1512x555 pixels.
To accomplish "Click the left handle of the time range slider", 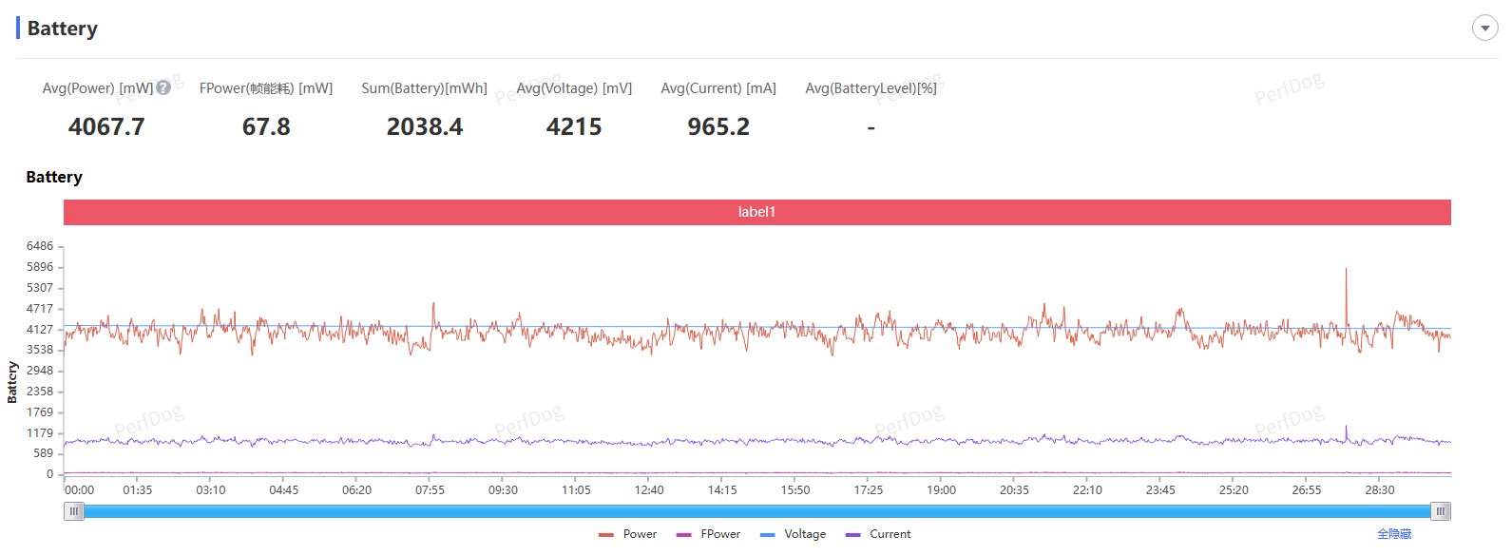I will pyautogui.click(x=74, y=511).
